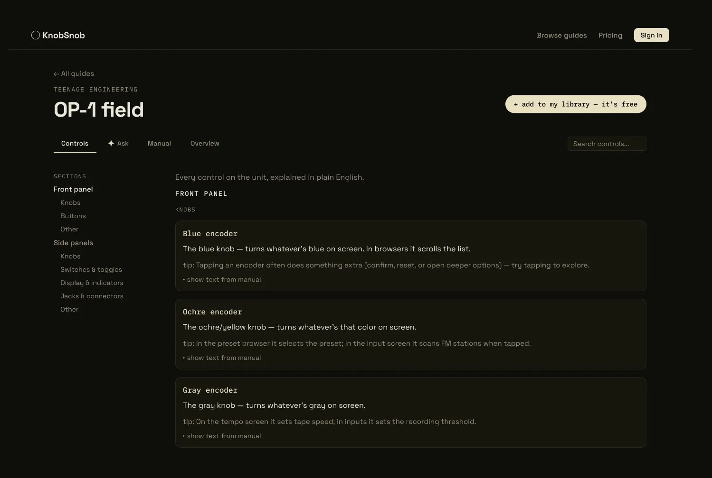Click the TEENAGE ENGINEERING brand label

click(95, 90)
